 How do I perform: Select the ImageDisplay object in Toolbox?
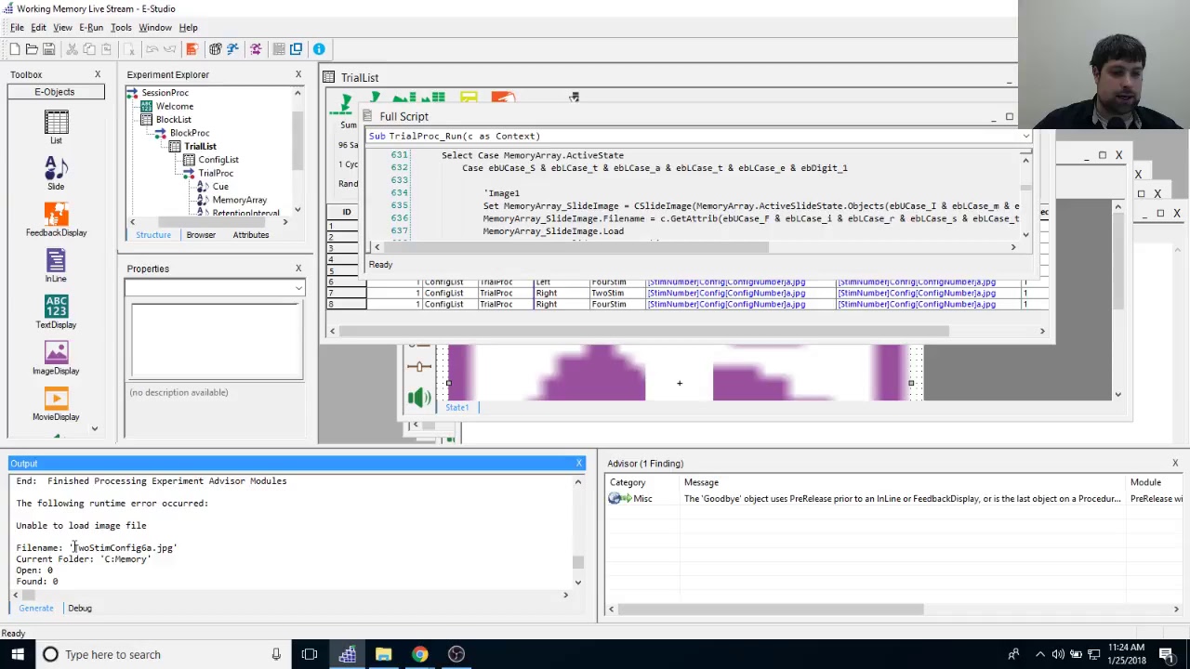click(56, 358)
